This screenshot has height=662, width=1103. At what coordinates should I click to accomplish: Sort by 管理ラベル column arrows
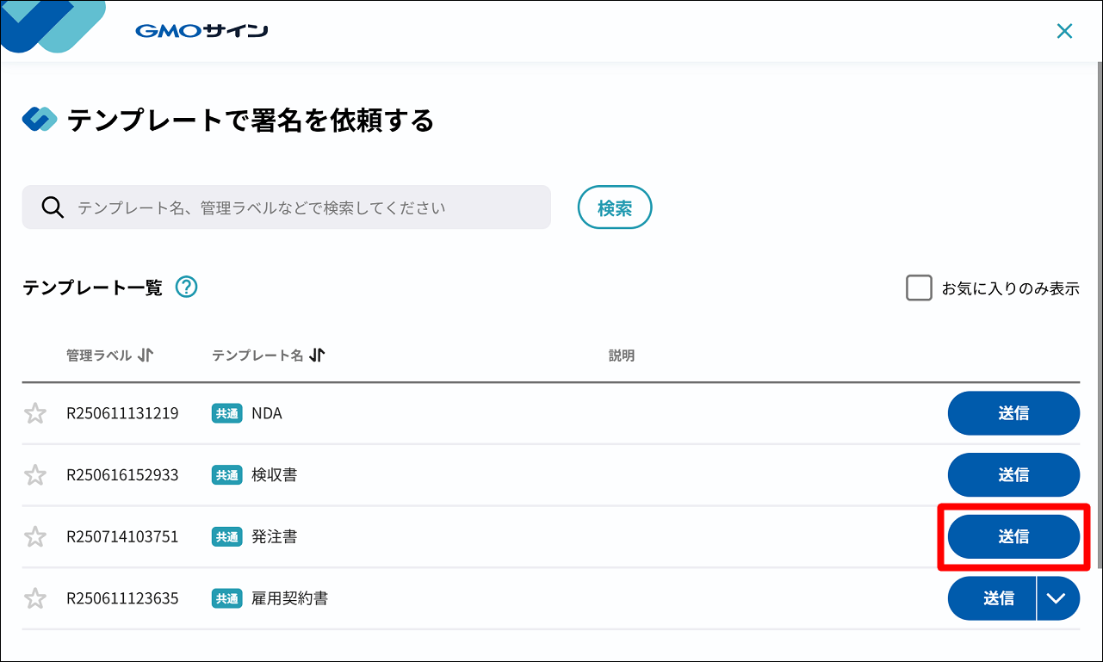coord(146,356)
